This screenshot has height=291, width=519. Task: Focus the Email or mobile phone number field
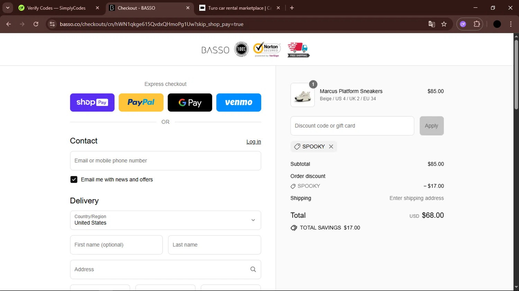click(x=165, y=161)
